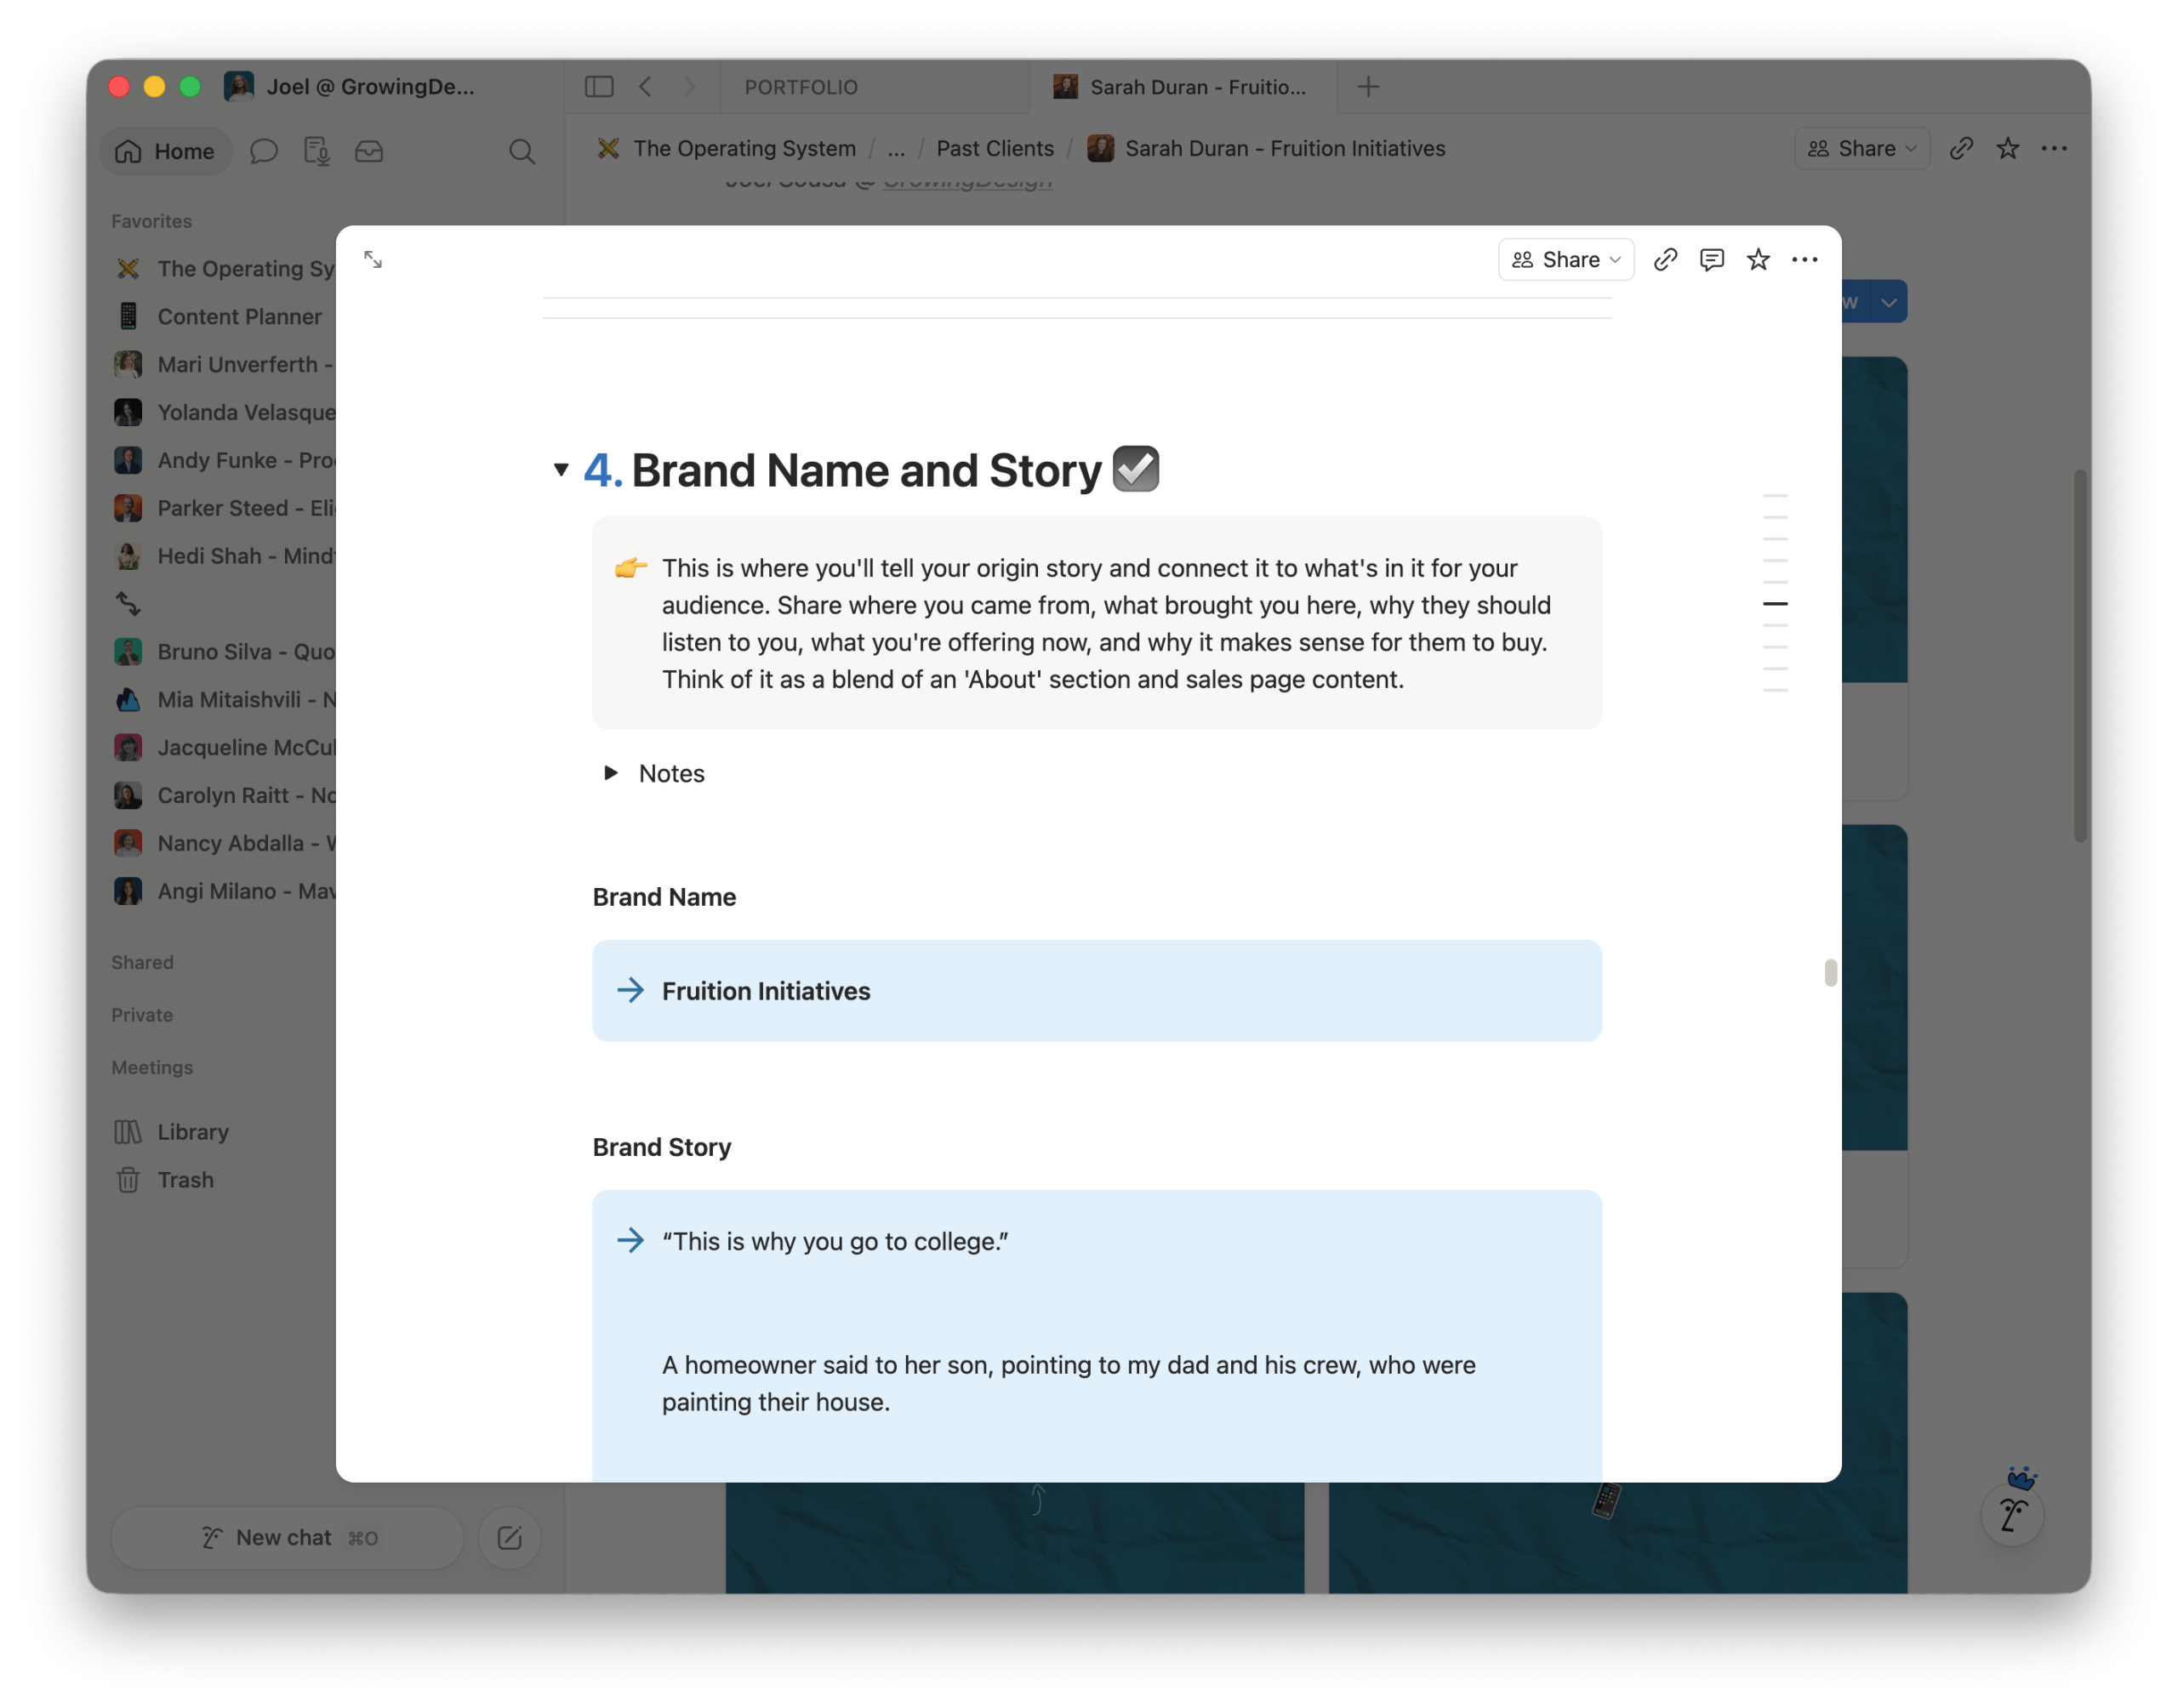
Task: Toggle the sidebar panel icon in title bar
Action: [x=599, y=87]
